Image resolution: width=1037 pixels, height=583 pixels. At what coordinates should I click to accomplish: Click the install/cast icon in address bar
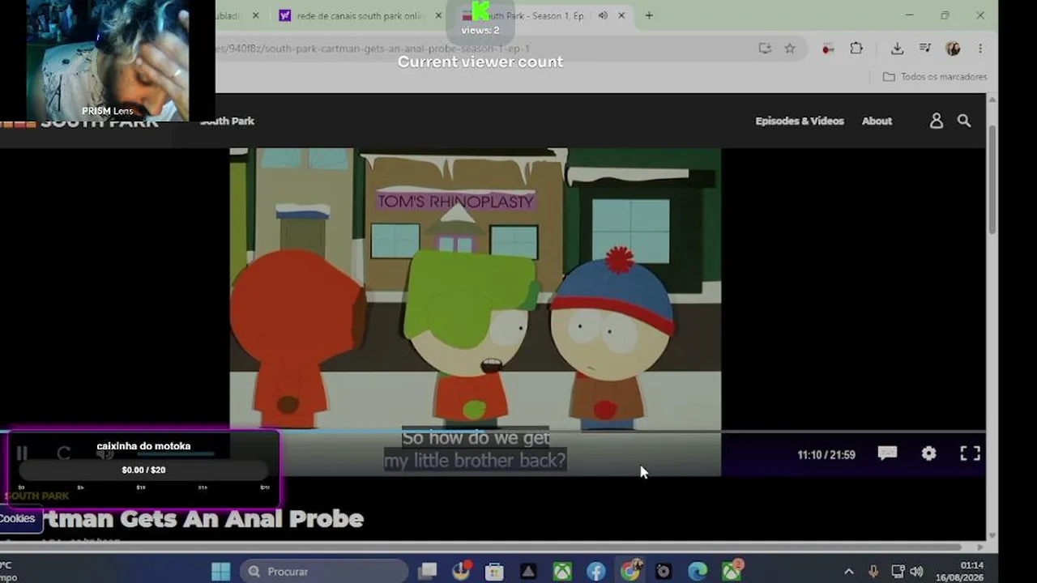pos(765,49)
